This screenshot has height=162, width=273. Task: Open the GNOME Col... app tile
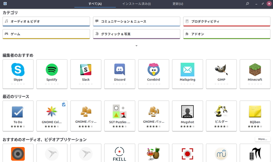(52, 116)
